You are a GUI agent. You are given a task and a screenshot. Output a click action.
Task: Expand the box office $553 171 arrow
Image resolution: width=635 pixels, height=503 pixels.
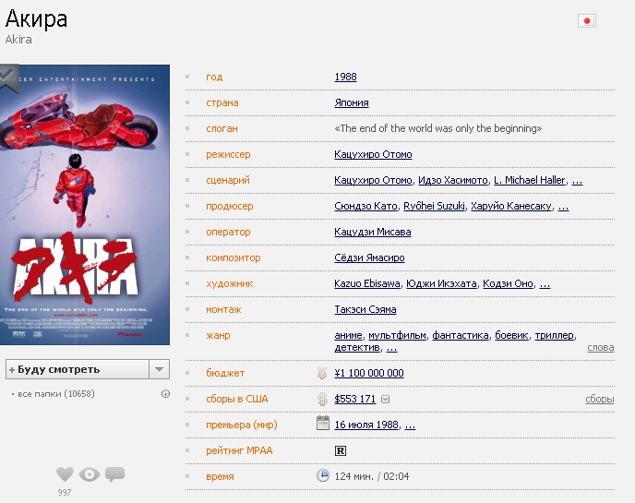pyautogui.click(x=385, y=400)
